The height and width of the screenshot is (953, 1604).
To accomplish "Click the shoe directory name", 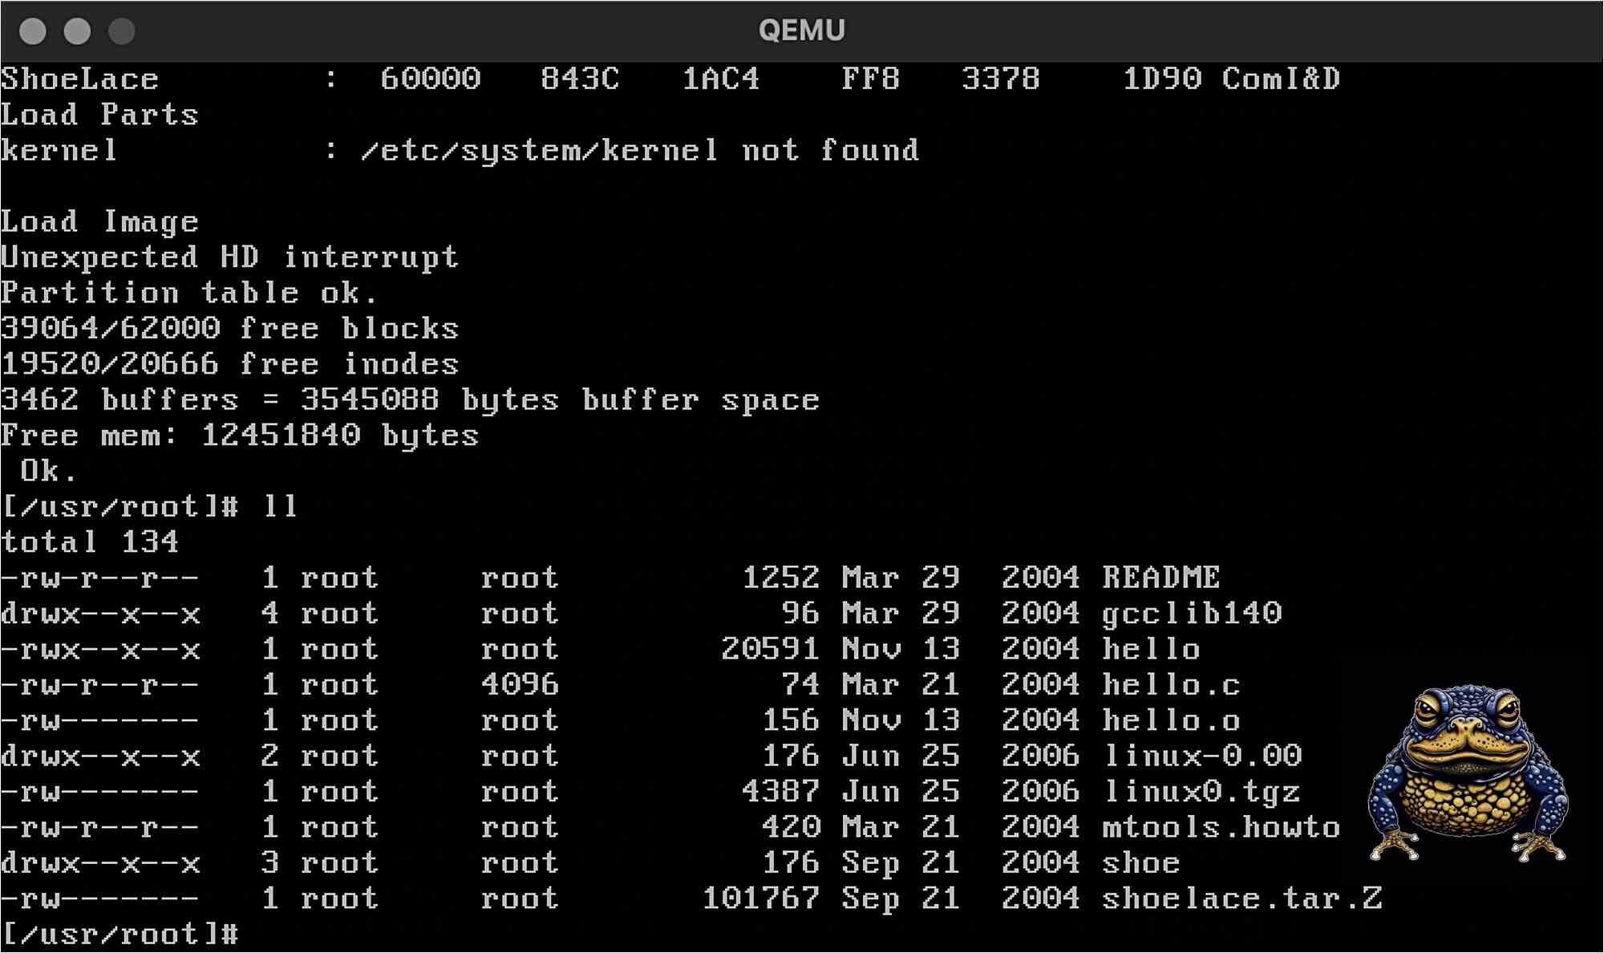I will pyautogui.click(x=1141, y=863).
